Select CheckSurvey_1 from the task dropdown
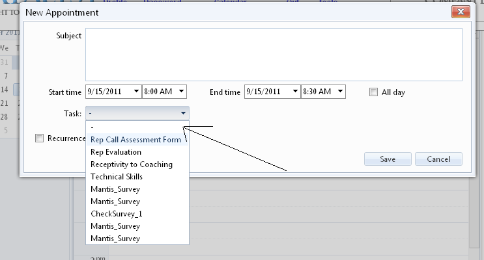The height and width of the screenshot is (260, 484). [116, 214]
